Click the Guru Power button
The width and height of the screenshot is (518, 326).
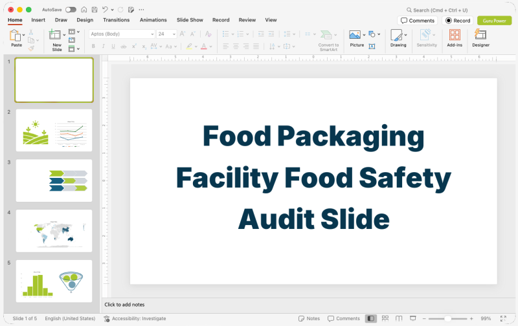(x=494, y=21)
